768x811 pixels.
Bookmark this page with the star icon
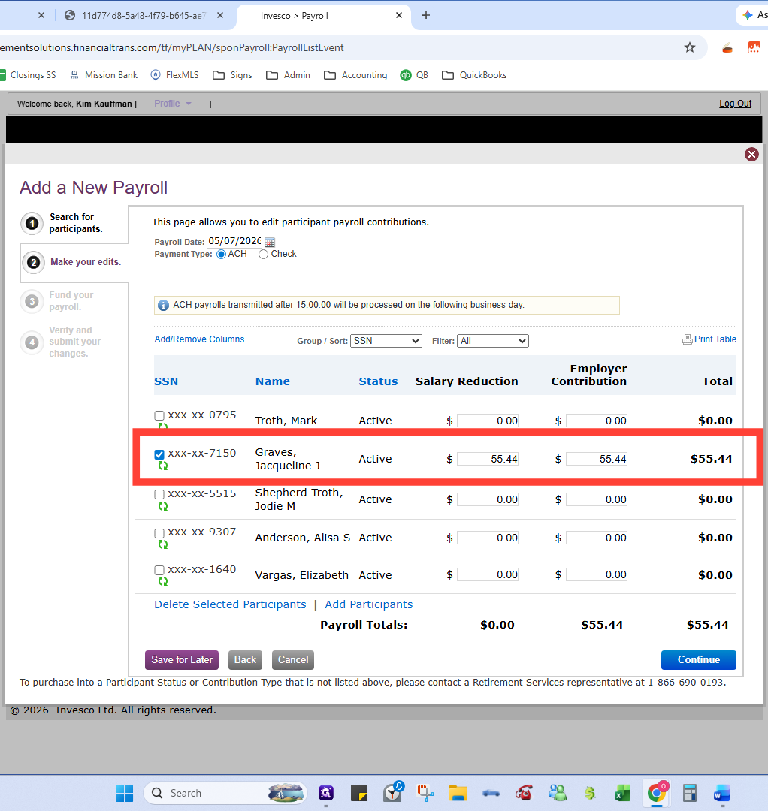(689, 47)
